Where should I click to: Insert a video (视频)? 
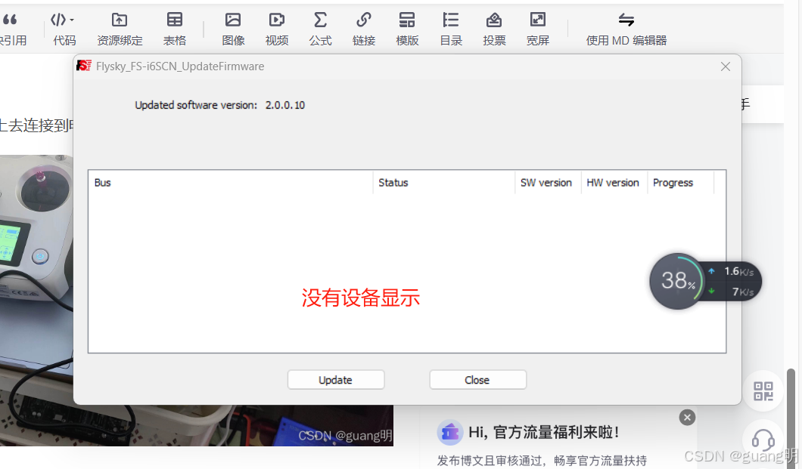277,29
